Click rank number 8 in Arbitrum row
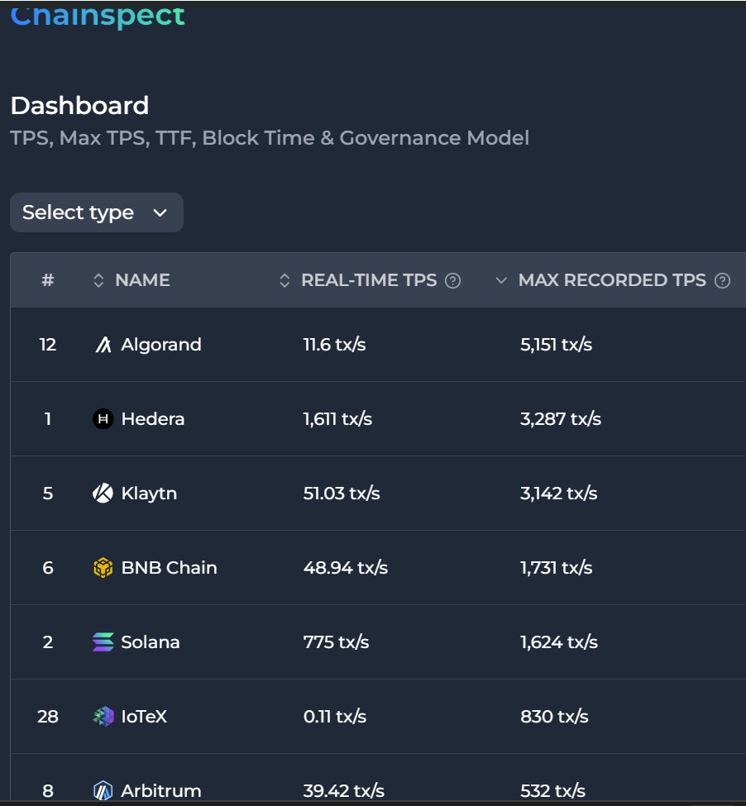This screenshot has width=746, height=806. click(x=48, y=790)
